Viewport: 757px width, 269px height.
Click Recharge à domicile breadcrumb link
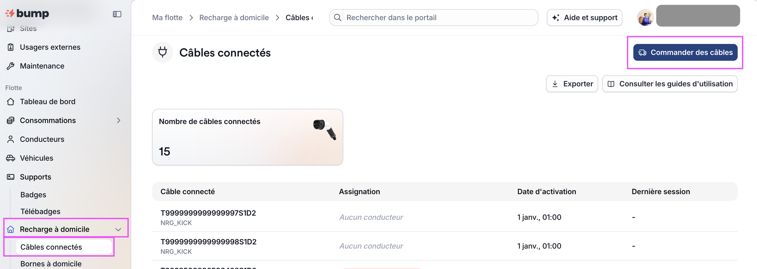click(x=234, y=18)
